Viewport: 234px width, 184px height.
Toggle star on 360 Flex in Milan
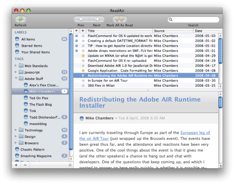coord(83,85)
